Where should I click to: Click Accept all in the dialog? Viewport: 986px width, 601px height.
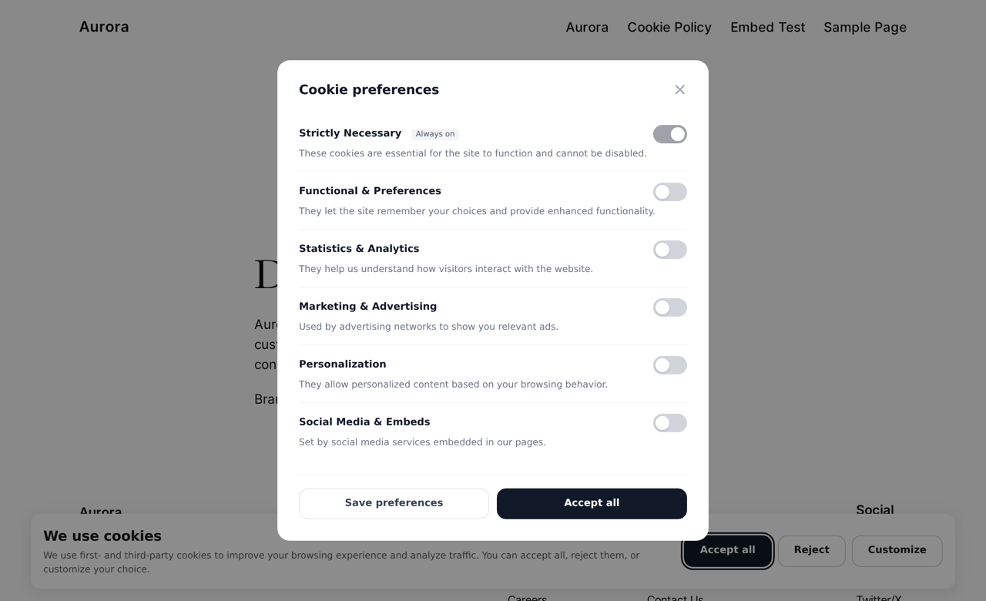pyautogui.click(x=592, y=503)
